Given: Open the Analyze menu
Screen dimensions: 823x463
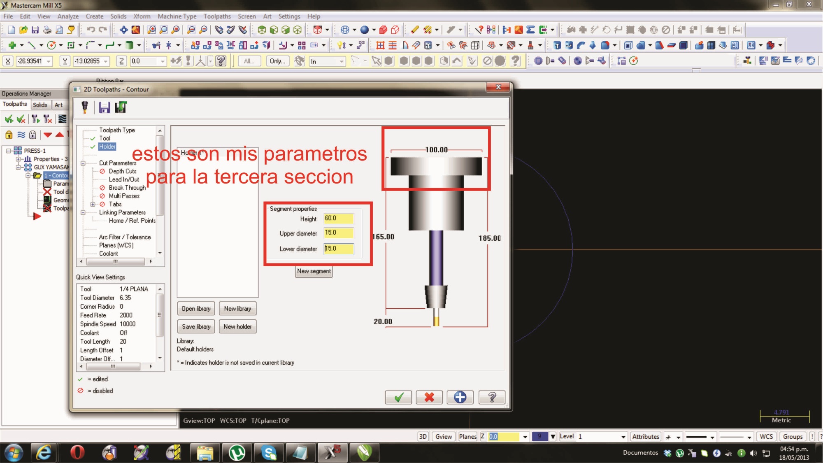Looking at the screenshot, I should coord(68,16).
